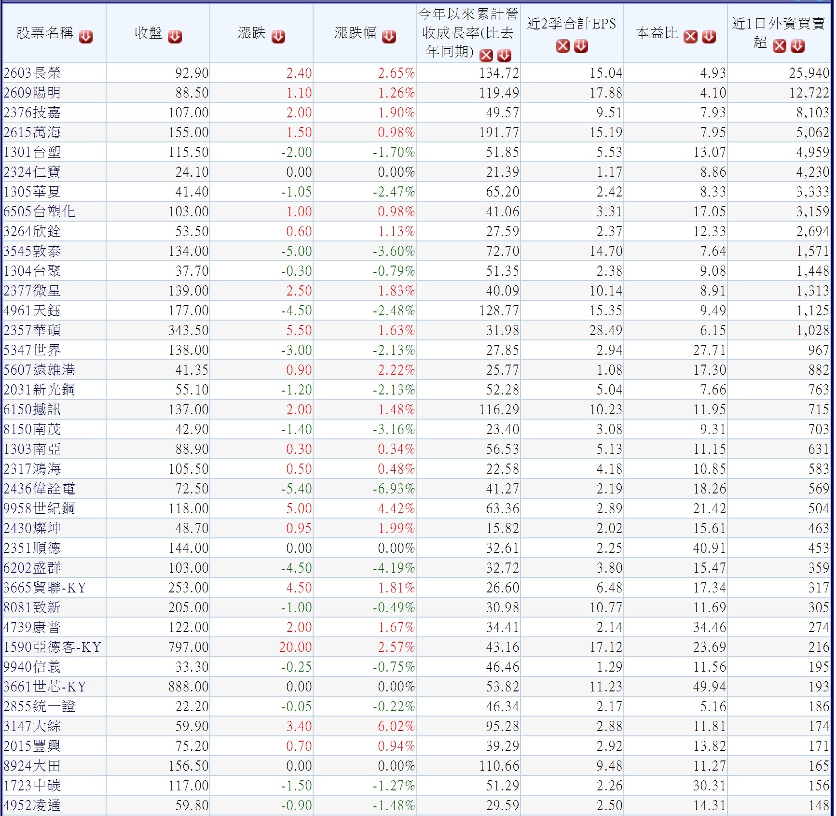Image resolution: width=836 pixels, height=816 pixels.
Task: Select revenue growth value 191.77
Action: [x=499, y=132]
